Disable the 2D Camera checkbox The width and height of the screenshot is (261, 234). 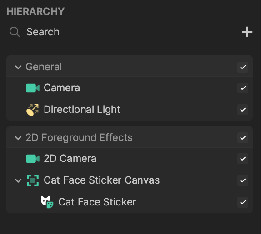click(x=243, y=159)
